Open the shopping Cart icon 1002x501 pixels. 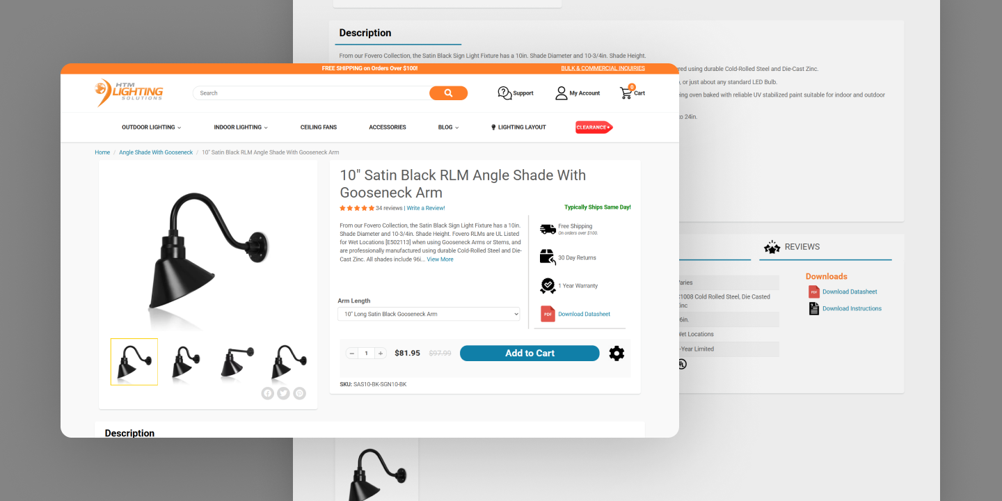point(626,93)
